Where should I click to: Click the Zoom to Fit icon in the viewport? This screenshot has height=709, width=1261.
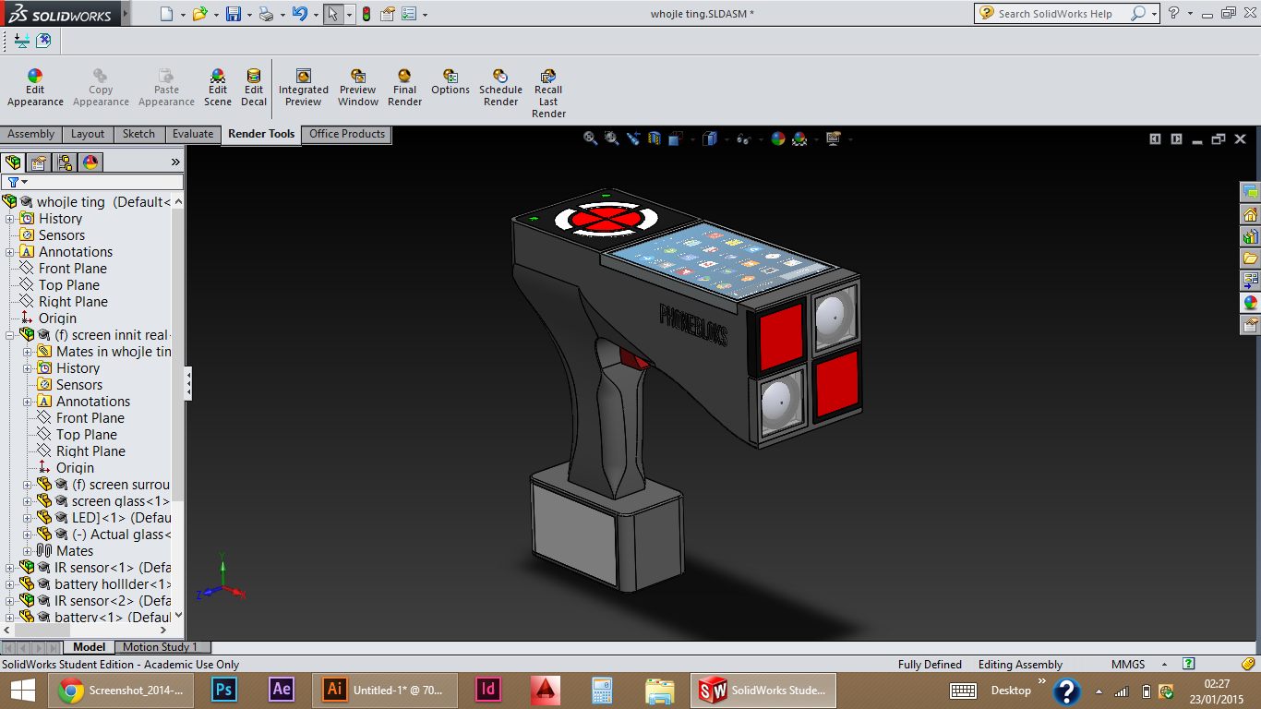click(591, 138)
